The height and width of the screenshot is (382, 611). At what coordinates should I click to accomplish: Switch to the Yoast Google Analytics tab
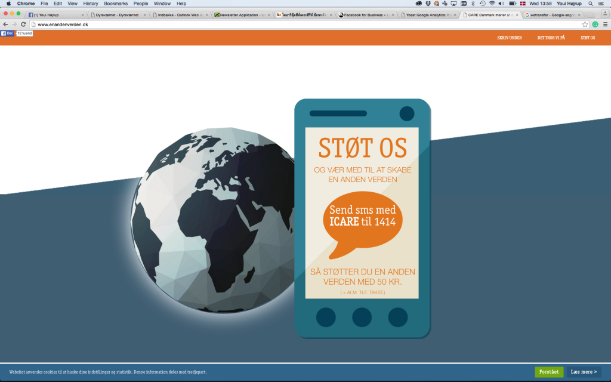click(428, 15)
